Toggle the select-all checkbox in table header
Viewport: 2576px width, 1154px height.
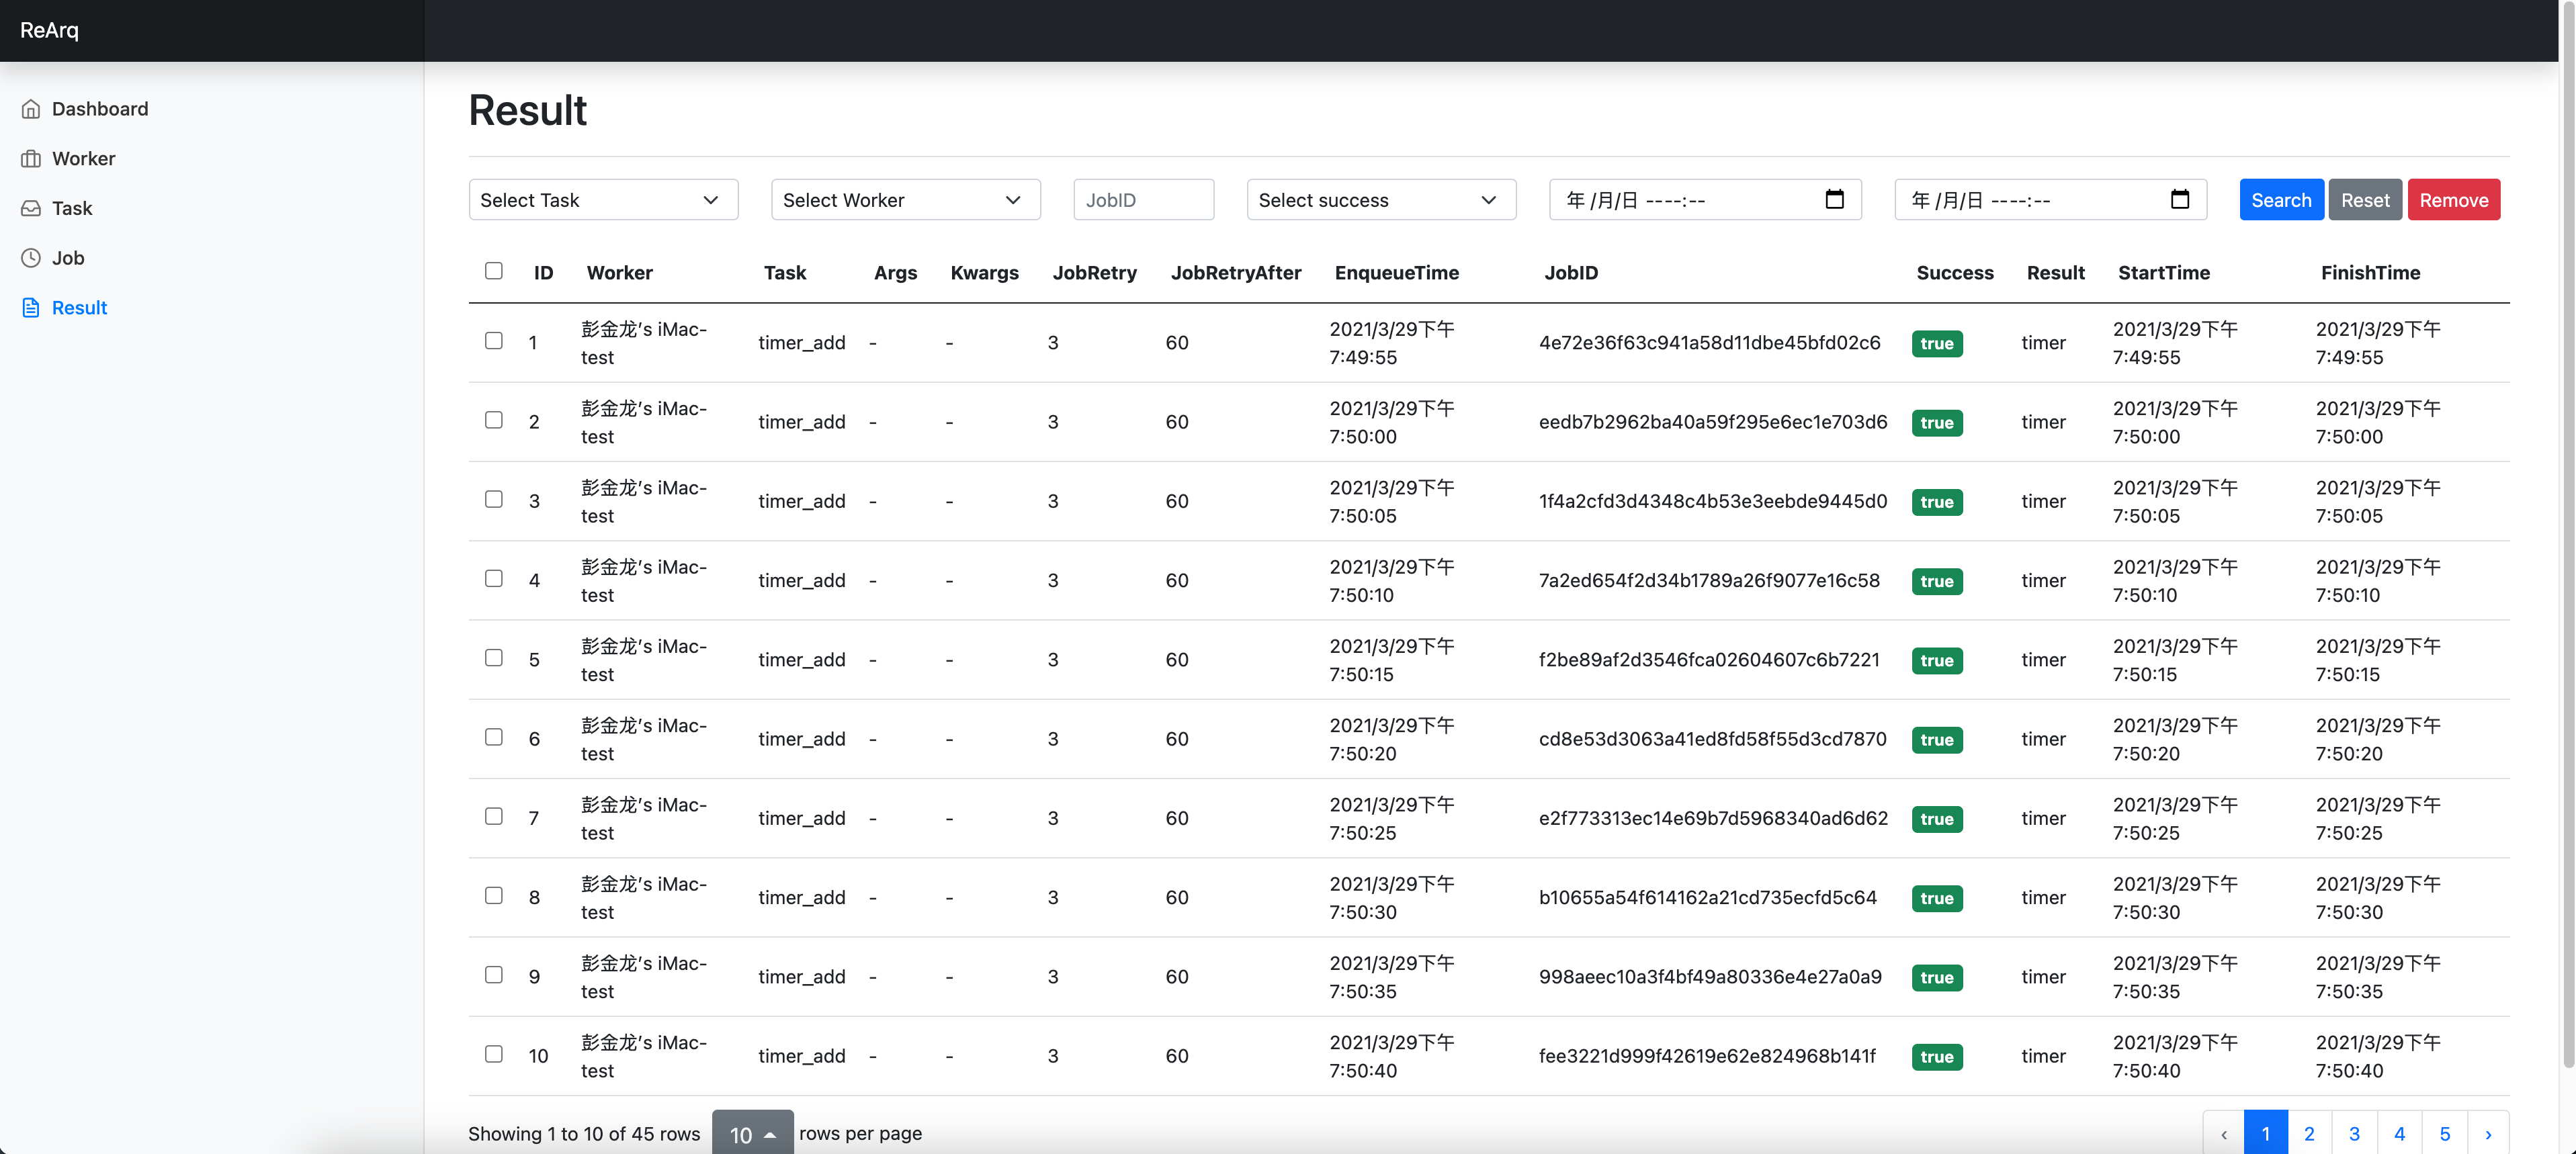pos(493,271)
